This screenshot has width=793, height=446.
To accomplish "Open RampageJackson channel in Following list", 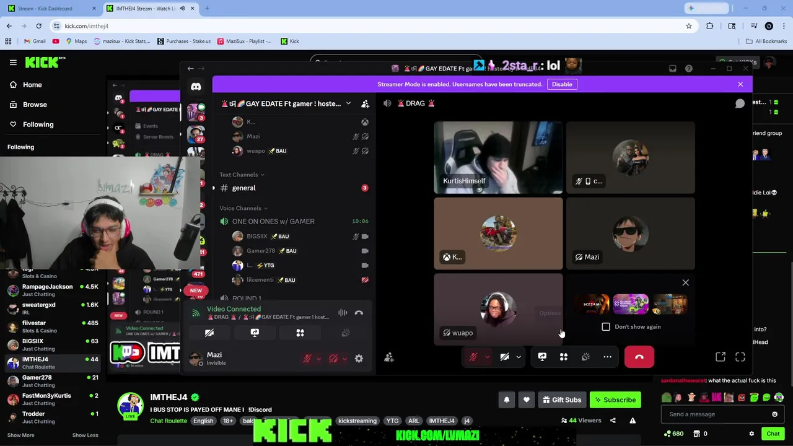I will [53, 290].
